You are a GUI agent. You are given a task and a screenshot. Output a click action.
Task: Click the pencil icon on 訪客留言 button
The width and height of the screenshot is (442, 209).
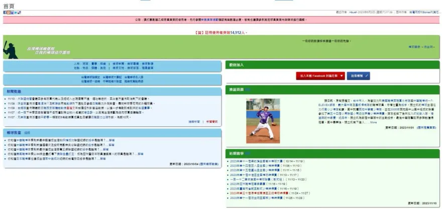point(367,76)
